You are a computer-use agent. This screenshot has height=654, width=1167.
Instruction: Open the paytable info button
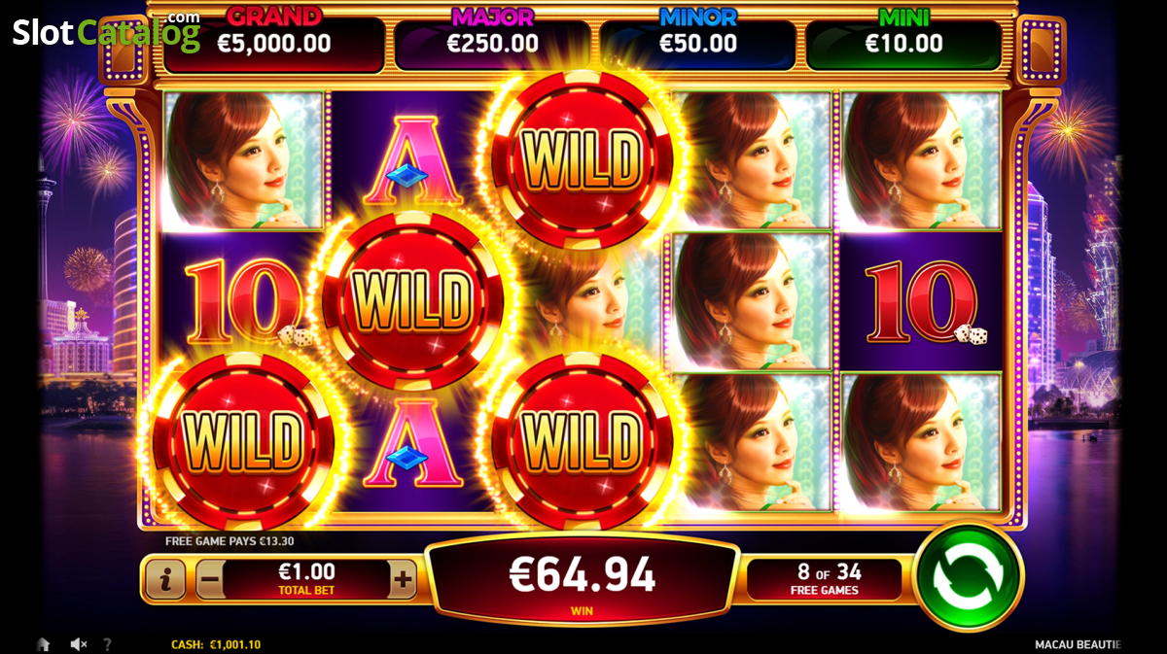tap(166, 580)
